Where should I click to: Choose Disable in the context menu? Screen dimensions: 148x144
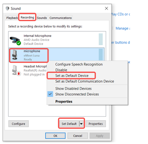click(61, 70)
